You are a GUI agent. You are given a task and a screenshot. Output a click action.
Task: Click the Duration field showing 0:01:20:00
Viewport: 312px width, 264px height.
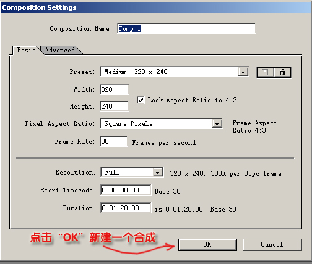(x=126, y=208)
